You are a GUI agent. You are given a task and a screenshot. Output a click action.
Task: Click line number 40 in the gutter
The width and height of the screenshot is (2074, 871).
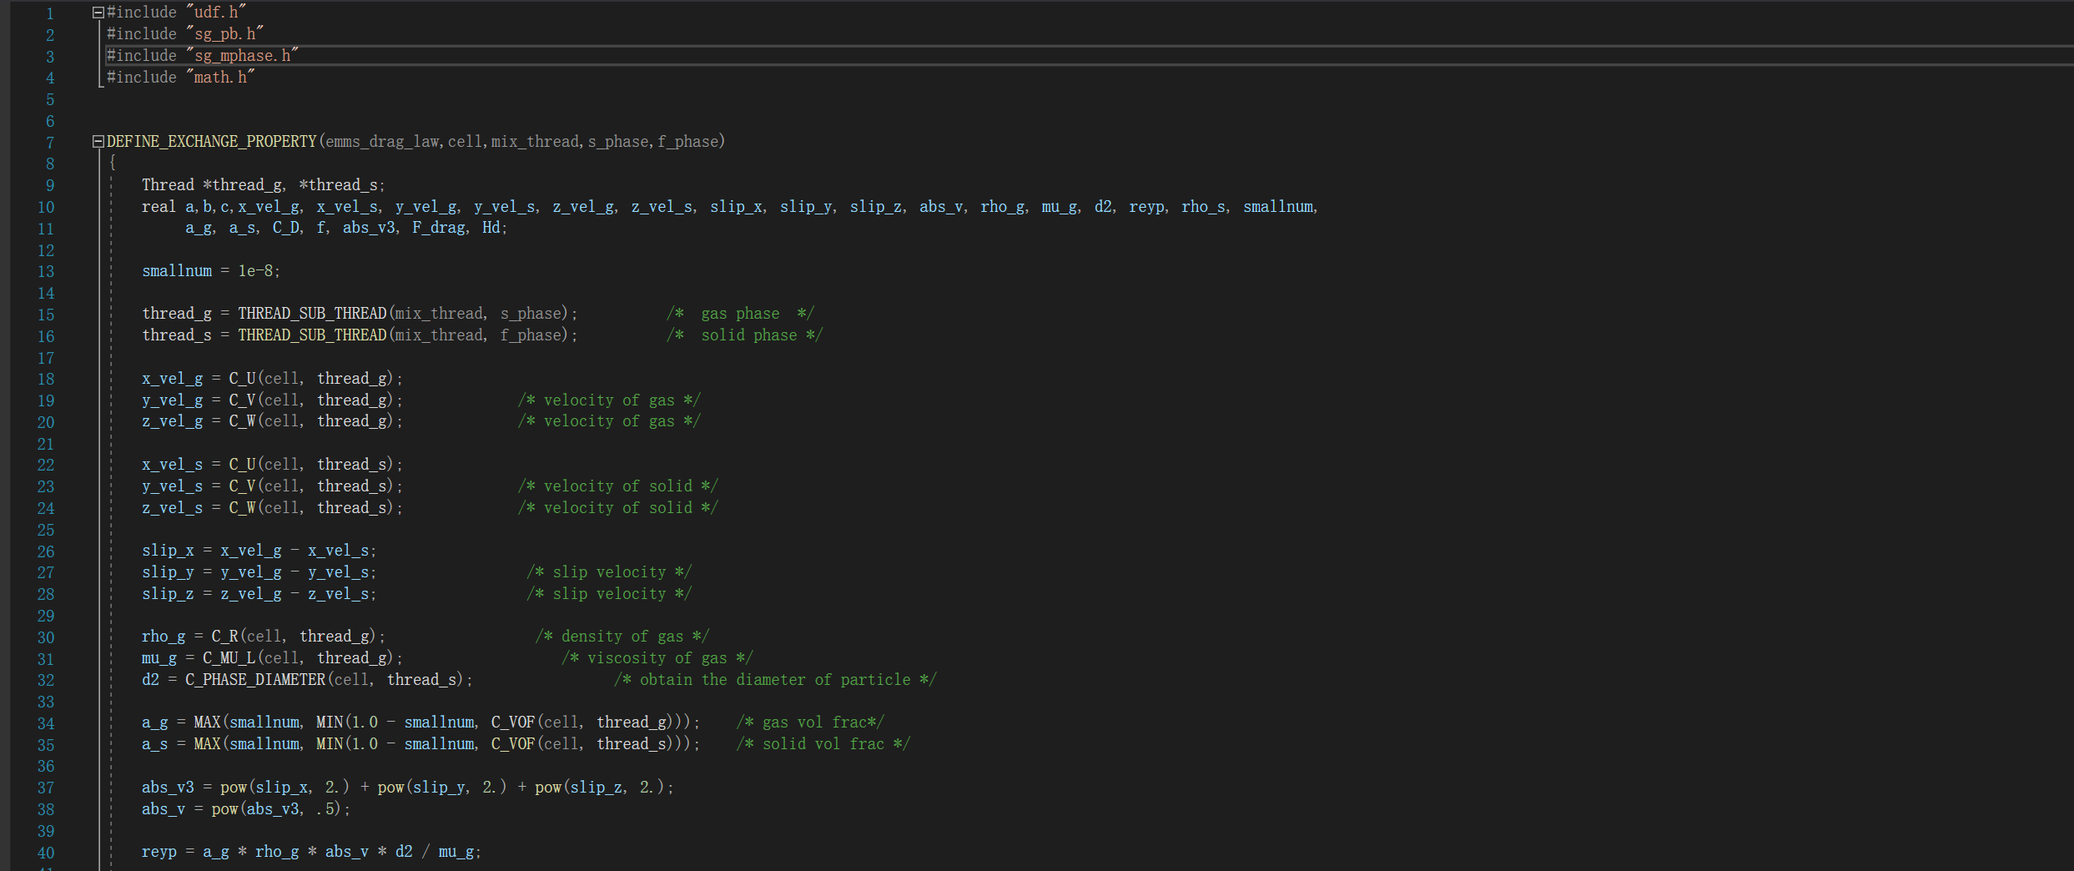point(46,853)
